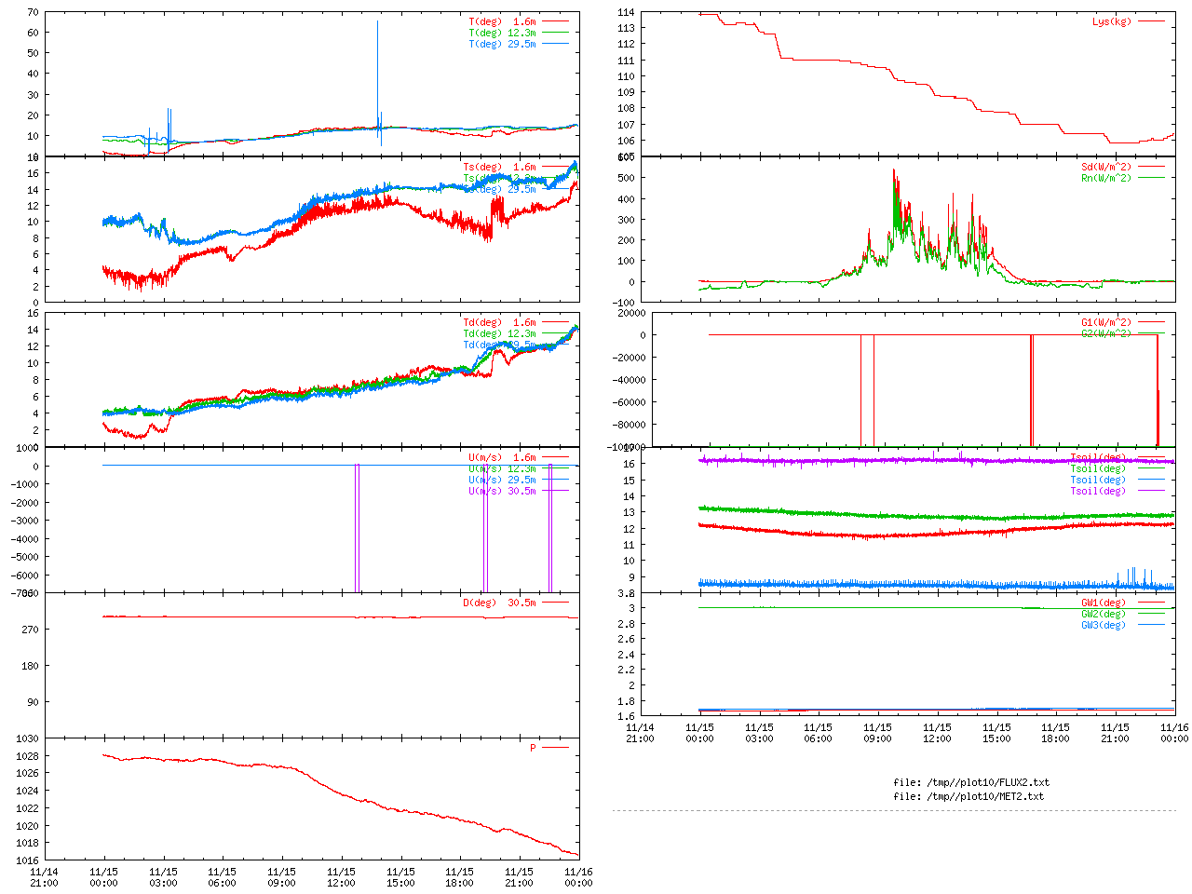The height and width of the screenshot is (894, 1192).
Task: Click the '11/14 21:00' label under groundwater plot
Action: pos(640,733)
